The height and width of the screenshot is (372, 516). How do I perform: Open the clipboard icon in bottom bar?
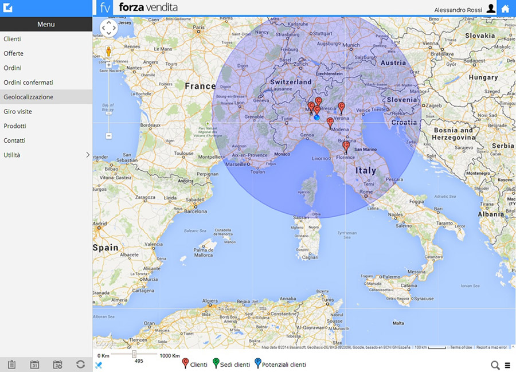11,365
